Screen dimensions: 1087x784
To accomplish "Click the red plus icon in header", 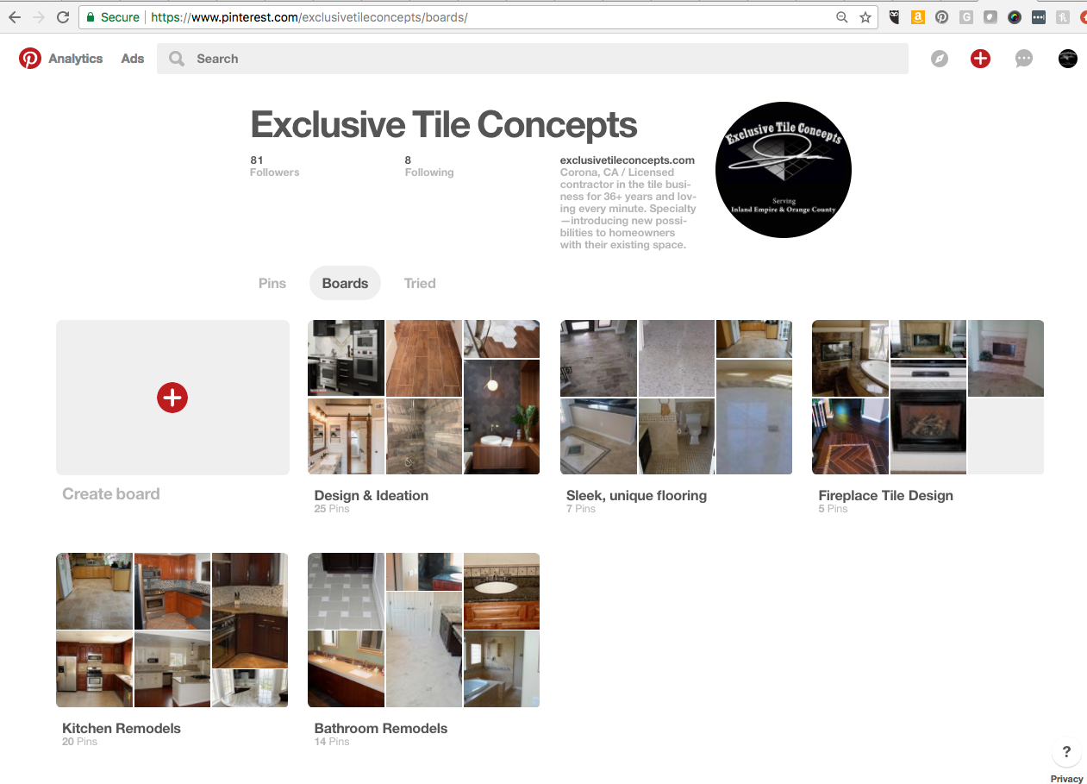I will tap(980, 59).
